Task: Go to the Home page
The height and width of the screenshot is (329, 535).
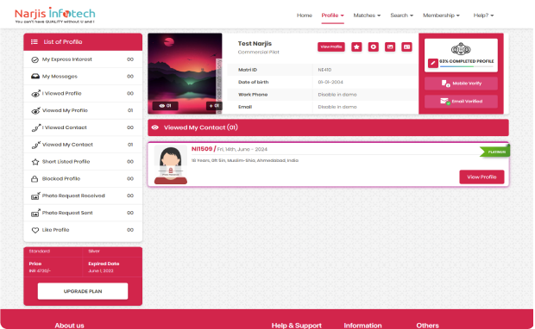Action: coord(305,16)
